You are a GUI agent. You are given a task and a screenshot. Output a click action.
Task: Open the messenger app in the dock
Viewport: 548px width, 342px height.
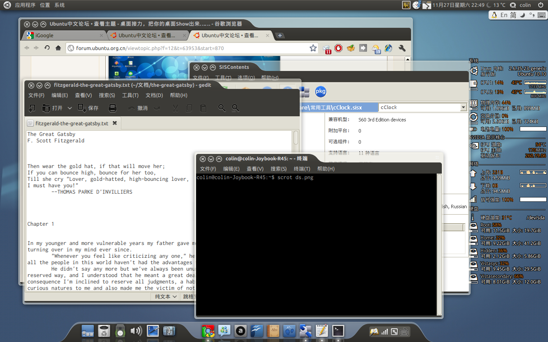point(224,330)
